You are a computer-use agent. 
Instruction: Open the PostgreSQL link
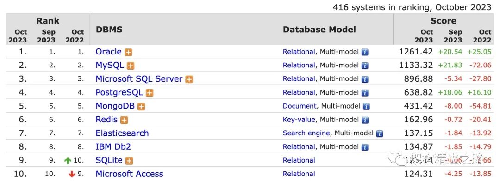[x=119, y=92]
